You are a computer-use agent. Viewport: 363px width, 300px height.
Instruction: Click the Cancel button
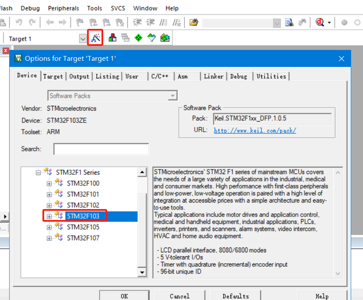pyautogui.click(x=180, y=296)
